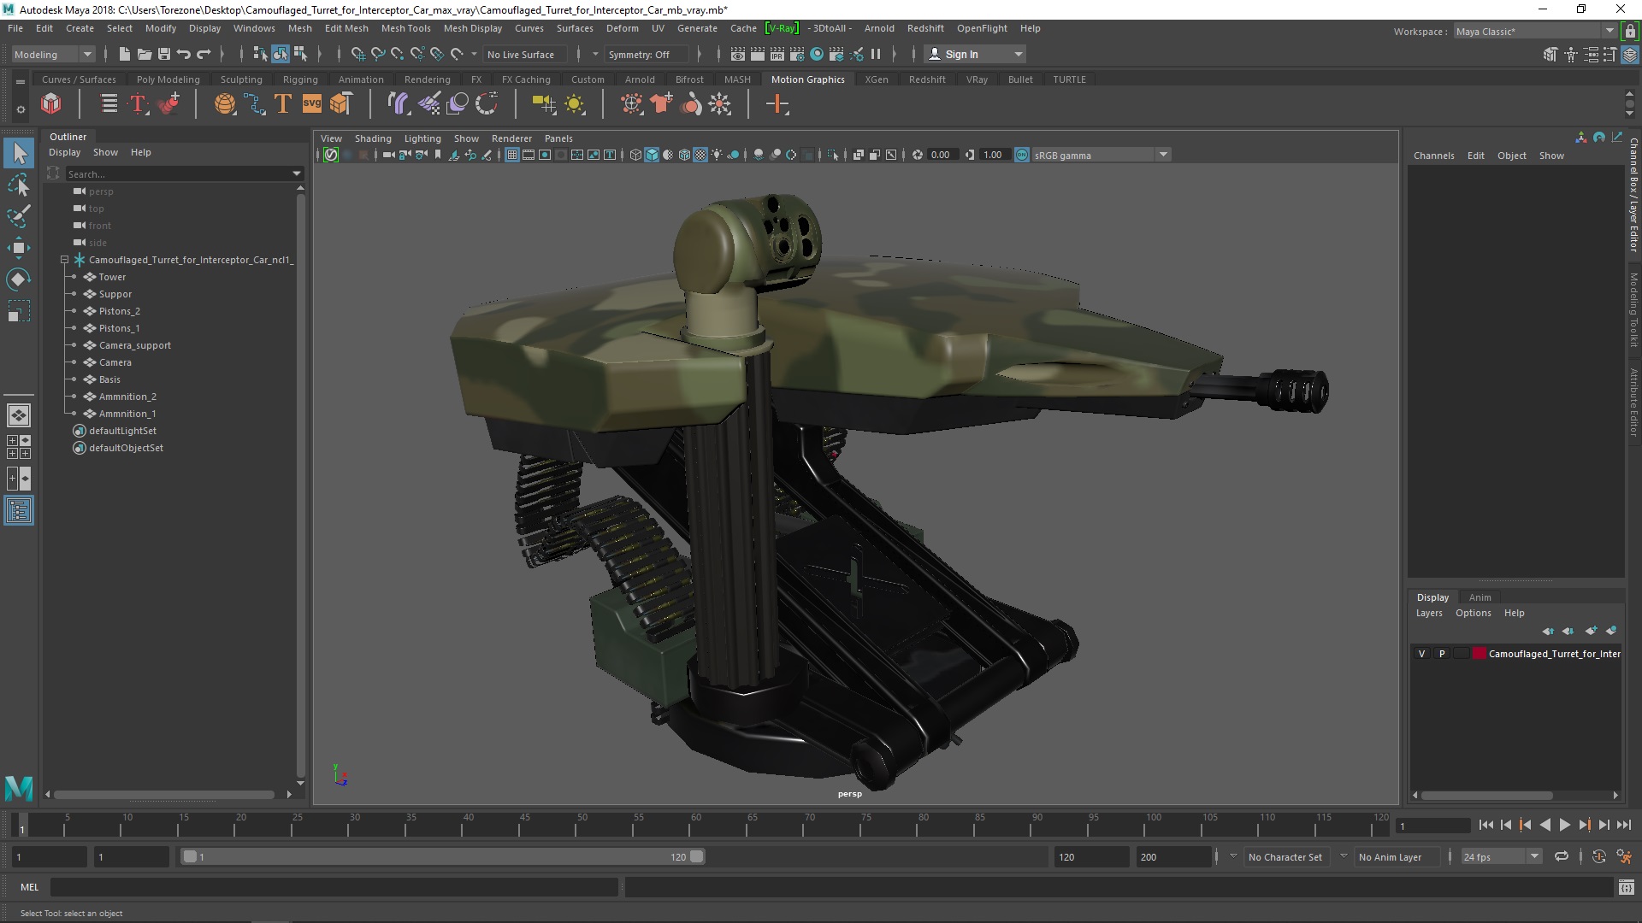Click the create new layer icon
The image size is (1642, 923).
pyautogui.click(x=1591, y=631)
